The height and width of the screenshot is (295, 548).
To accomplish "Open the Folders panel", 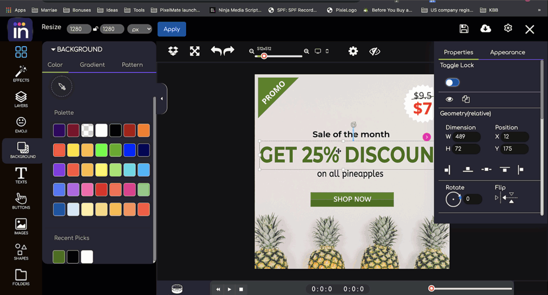I will pos(21,277).
